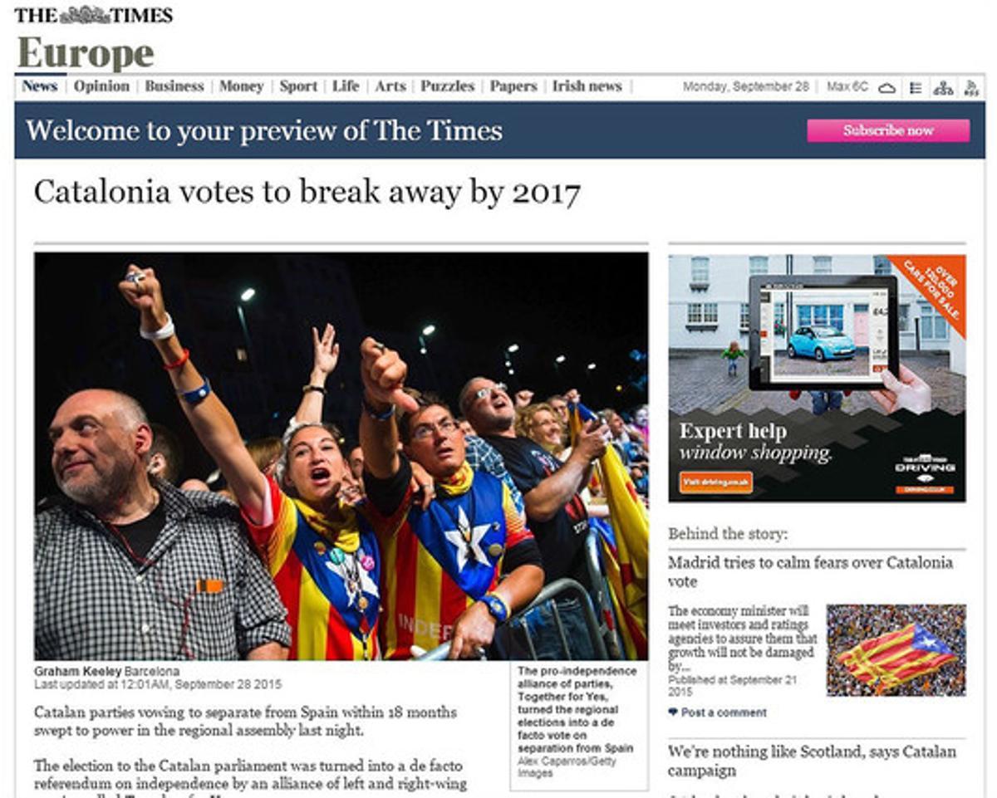Click The Times masthead logo
This screenshot has height=798, width=997.
point(94,15)
